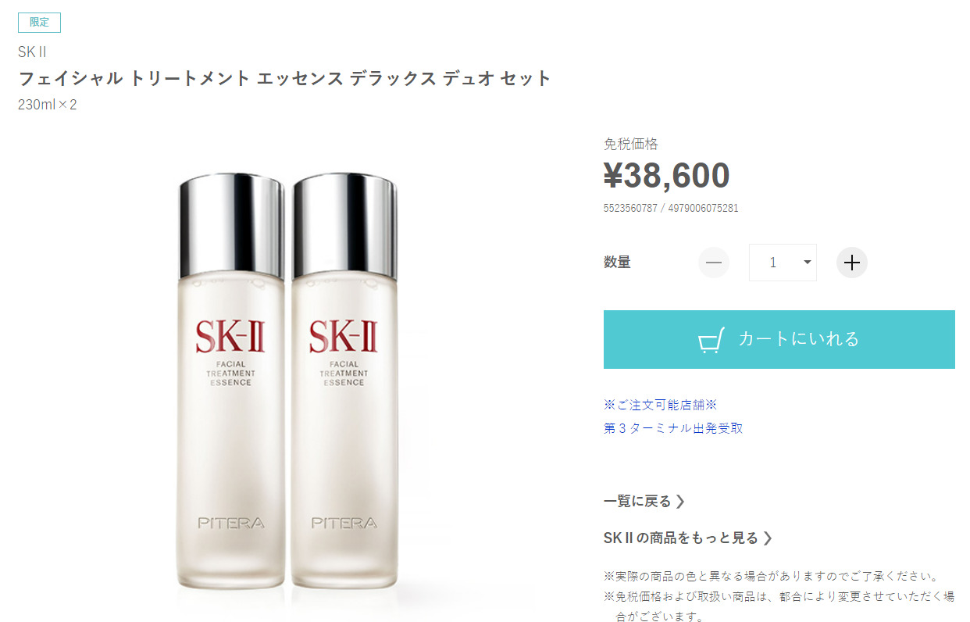Click the 限定 badge
The image size is (970, 622).
pyautogui.click(x=39, y=23)
